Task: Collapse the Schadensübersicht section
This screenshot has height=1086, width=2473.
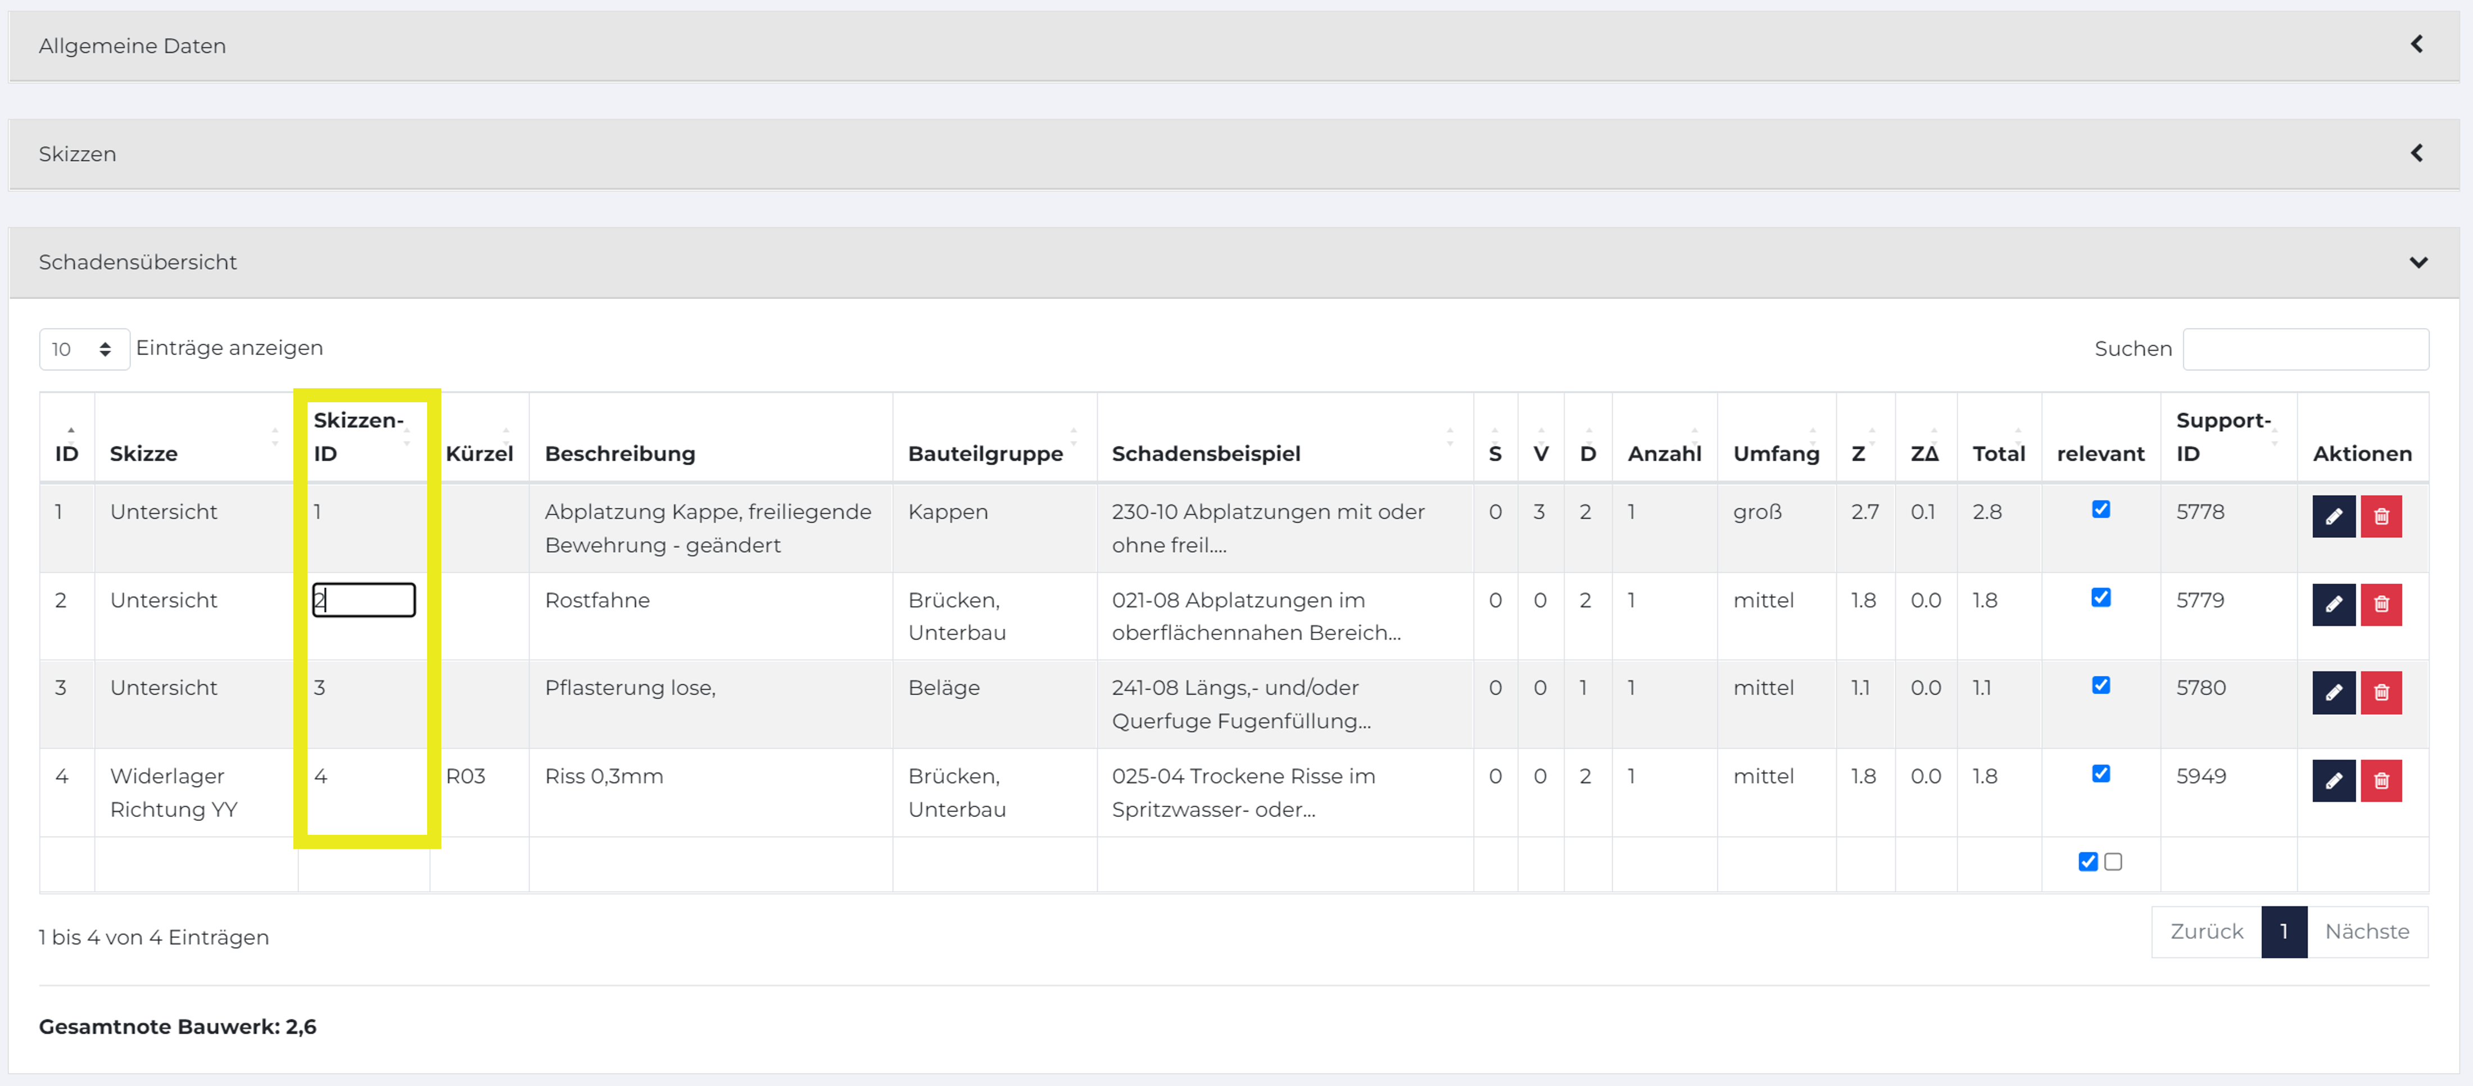Action: pyautogui.click(x=2418, y=262)
